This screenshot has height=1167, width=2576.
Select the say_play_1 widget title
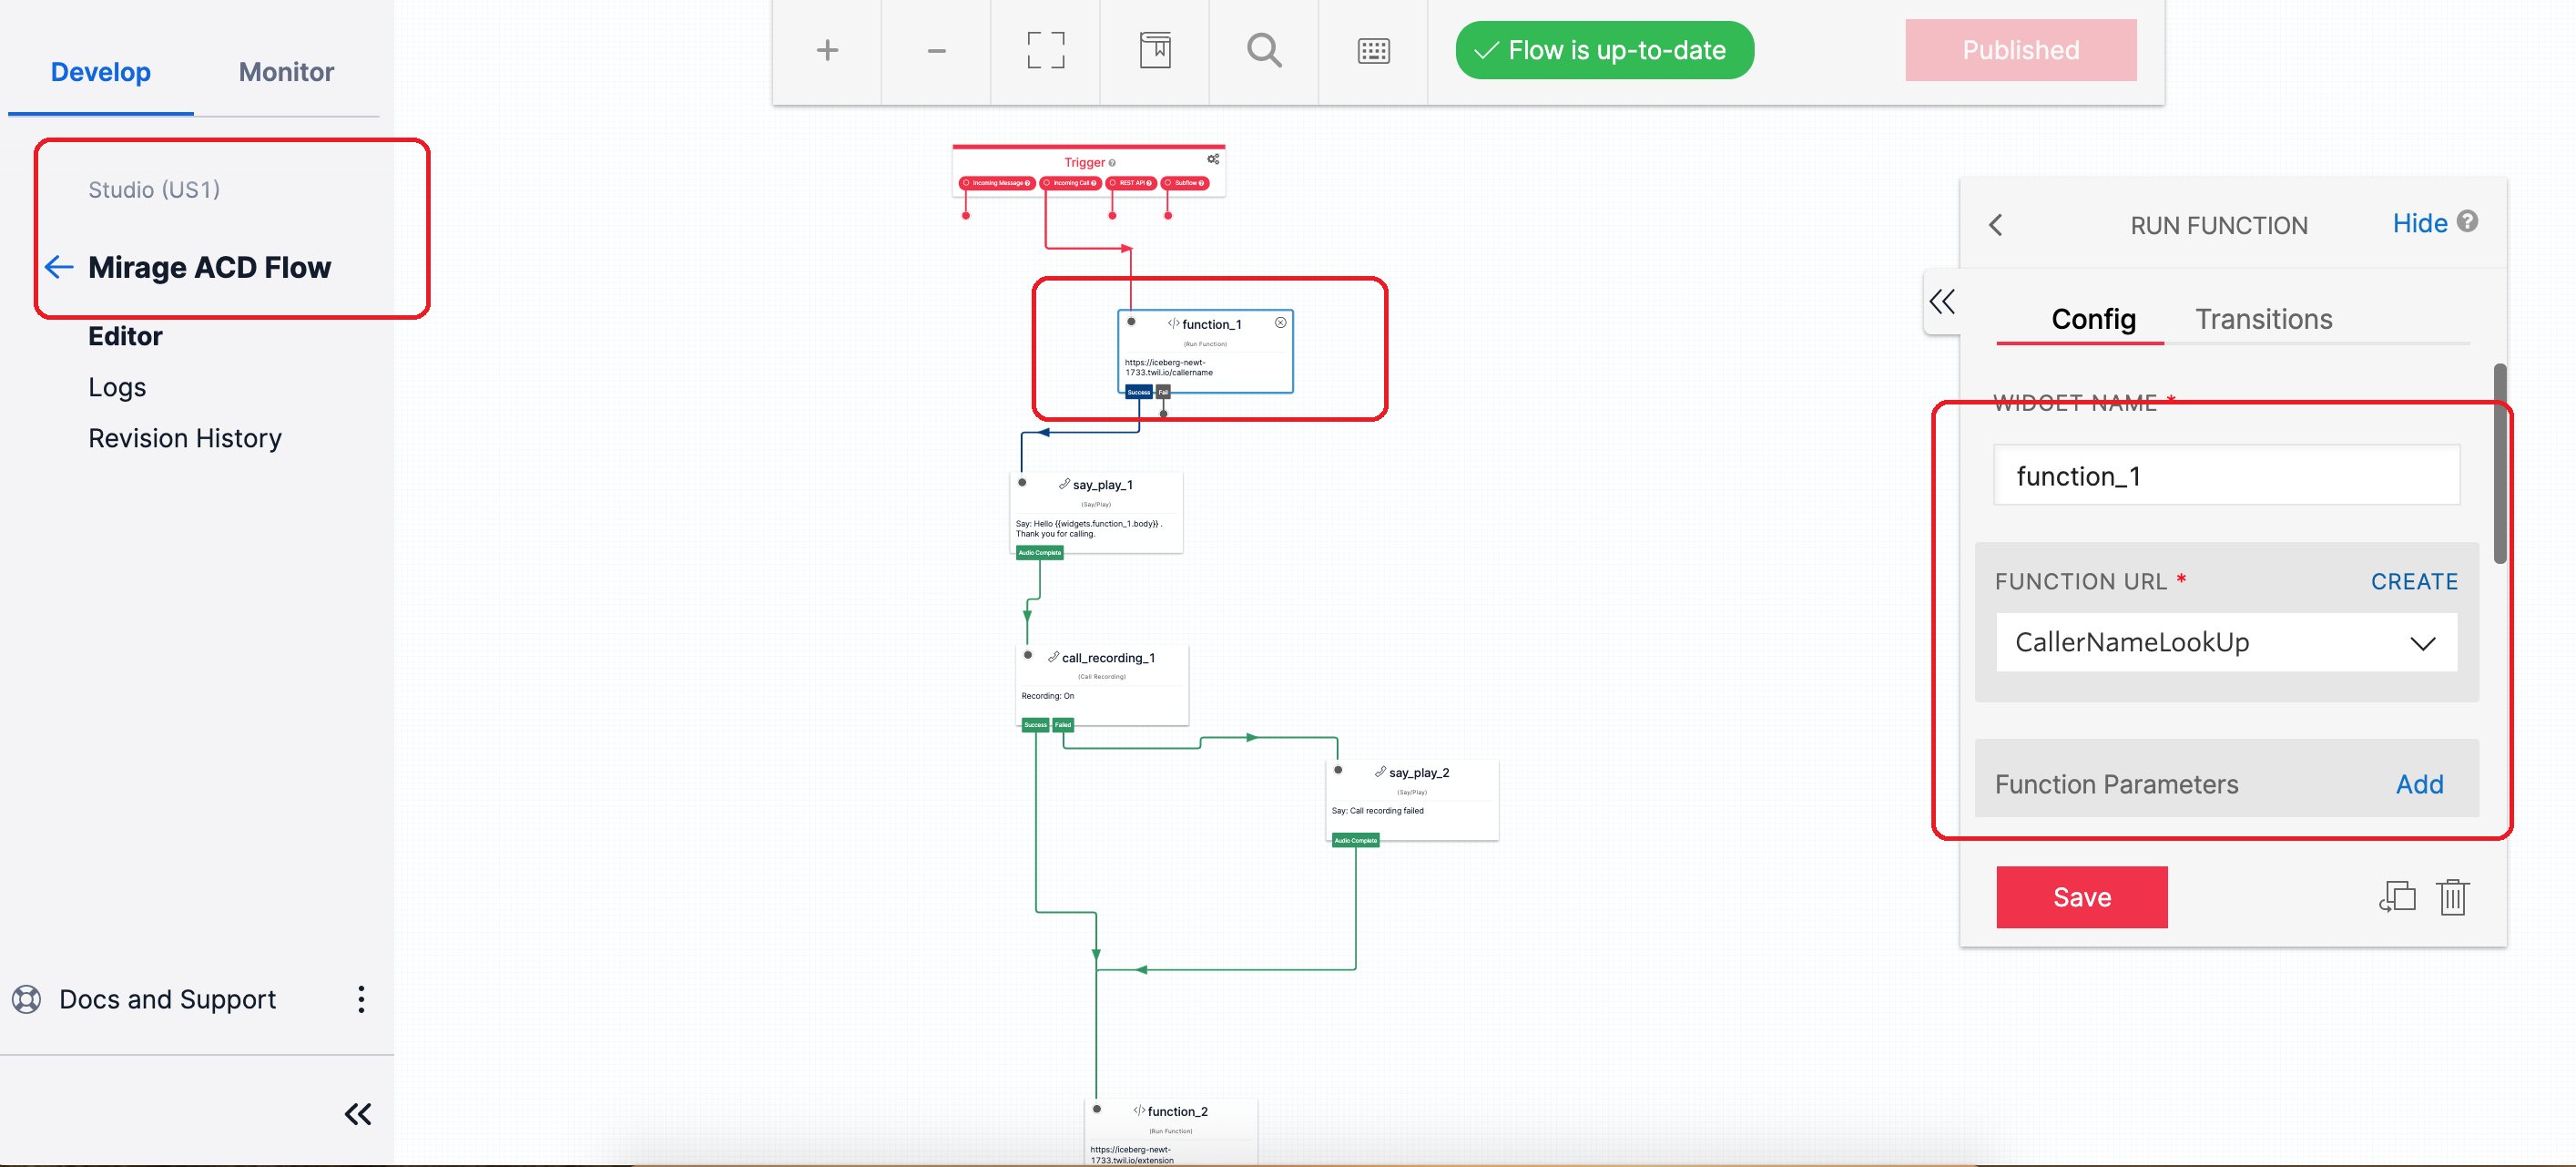1102,486
